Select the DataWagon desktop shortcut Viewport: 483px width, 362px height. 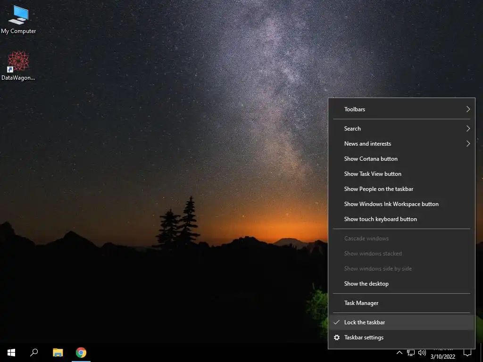pos(18,66)
